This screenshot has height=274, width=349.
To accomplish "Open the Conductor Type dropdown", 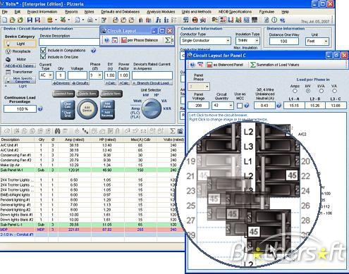I will click(x=228, y=41).
